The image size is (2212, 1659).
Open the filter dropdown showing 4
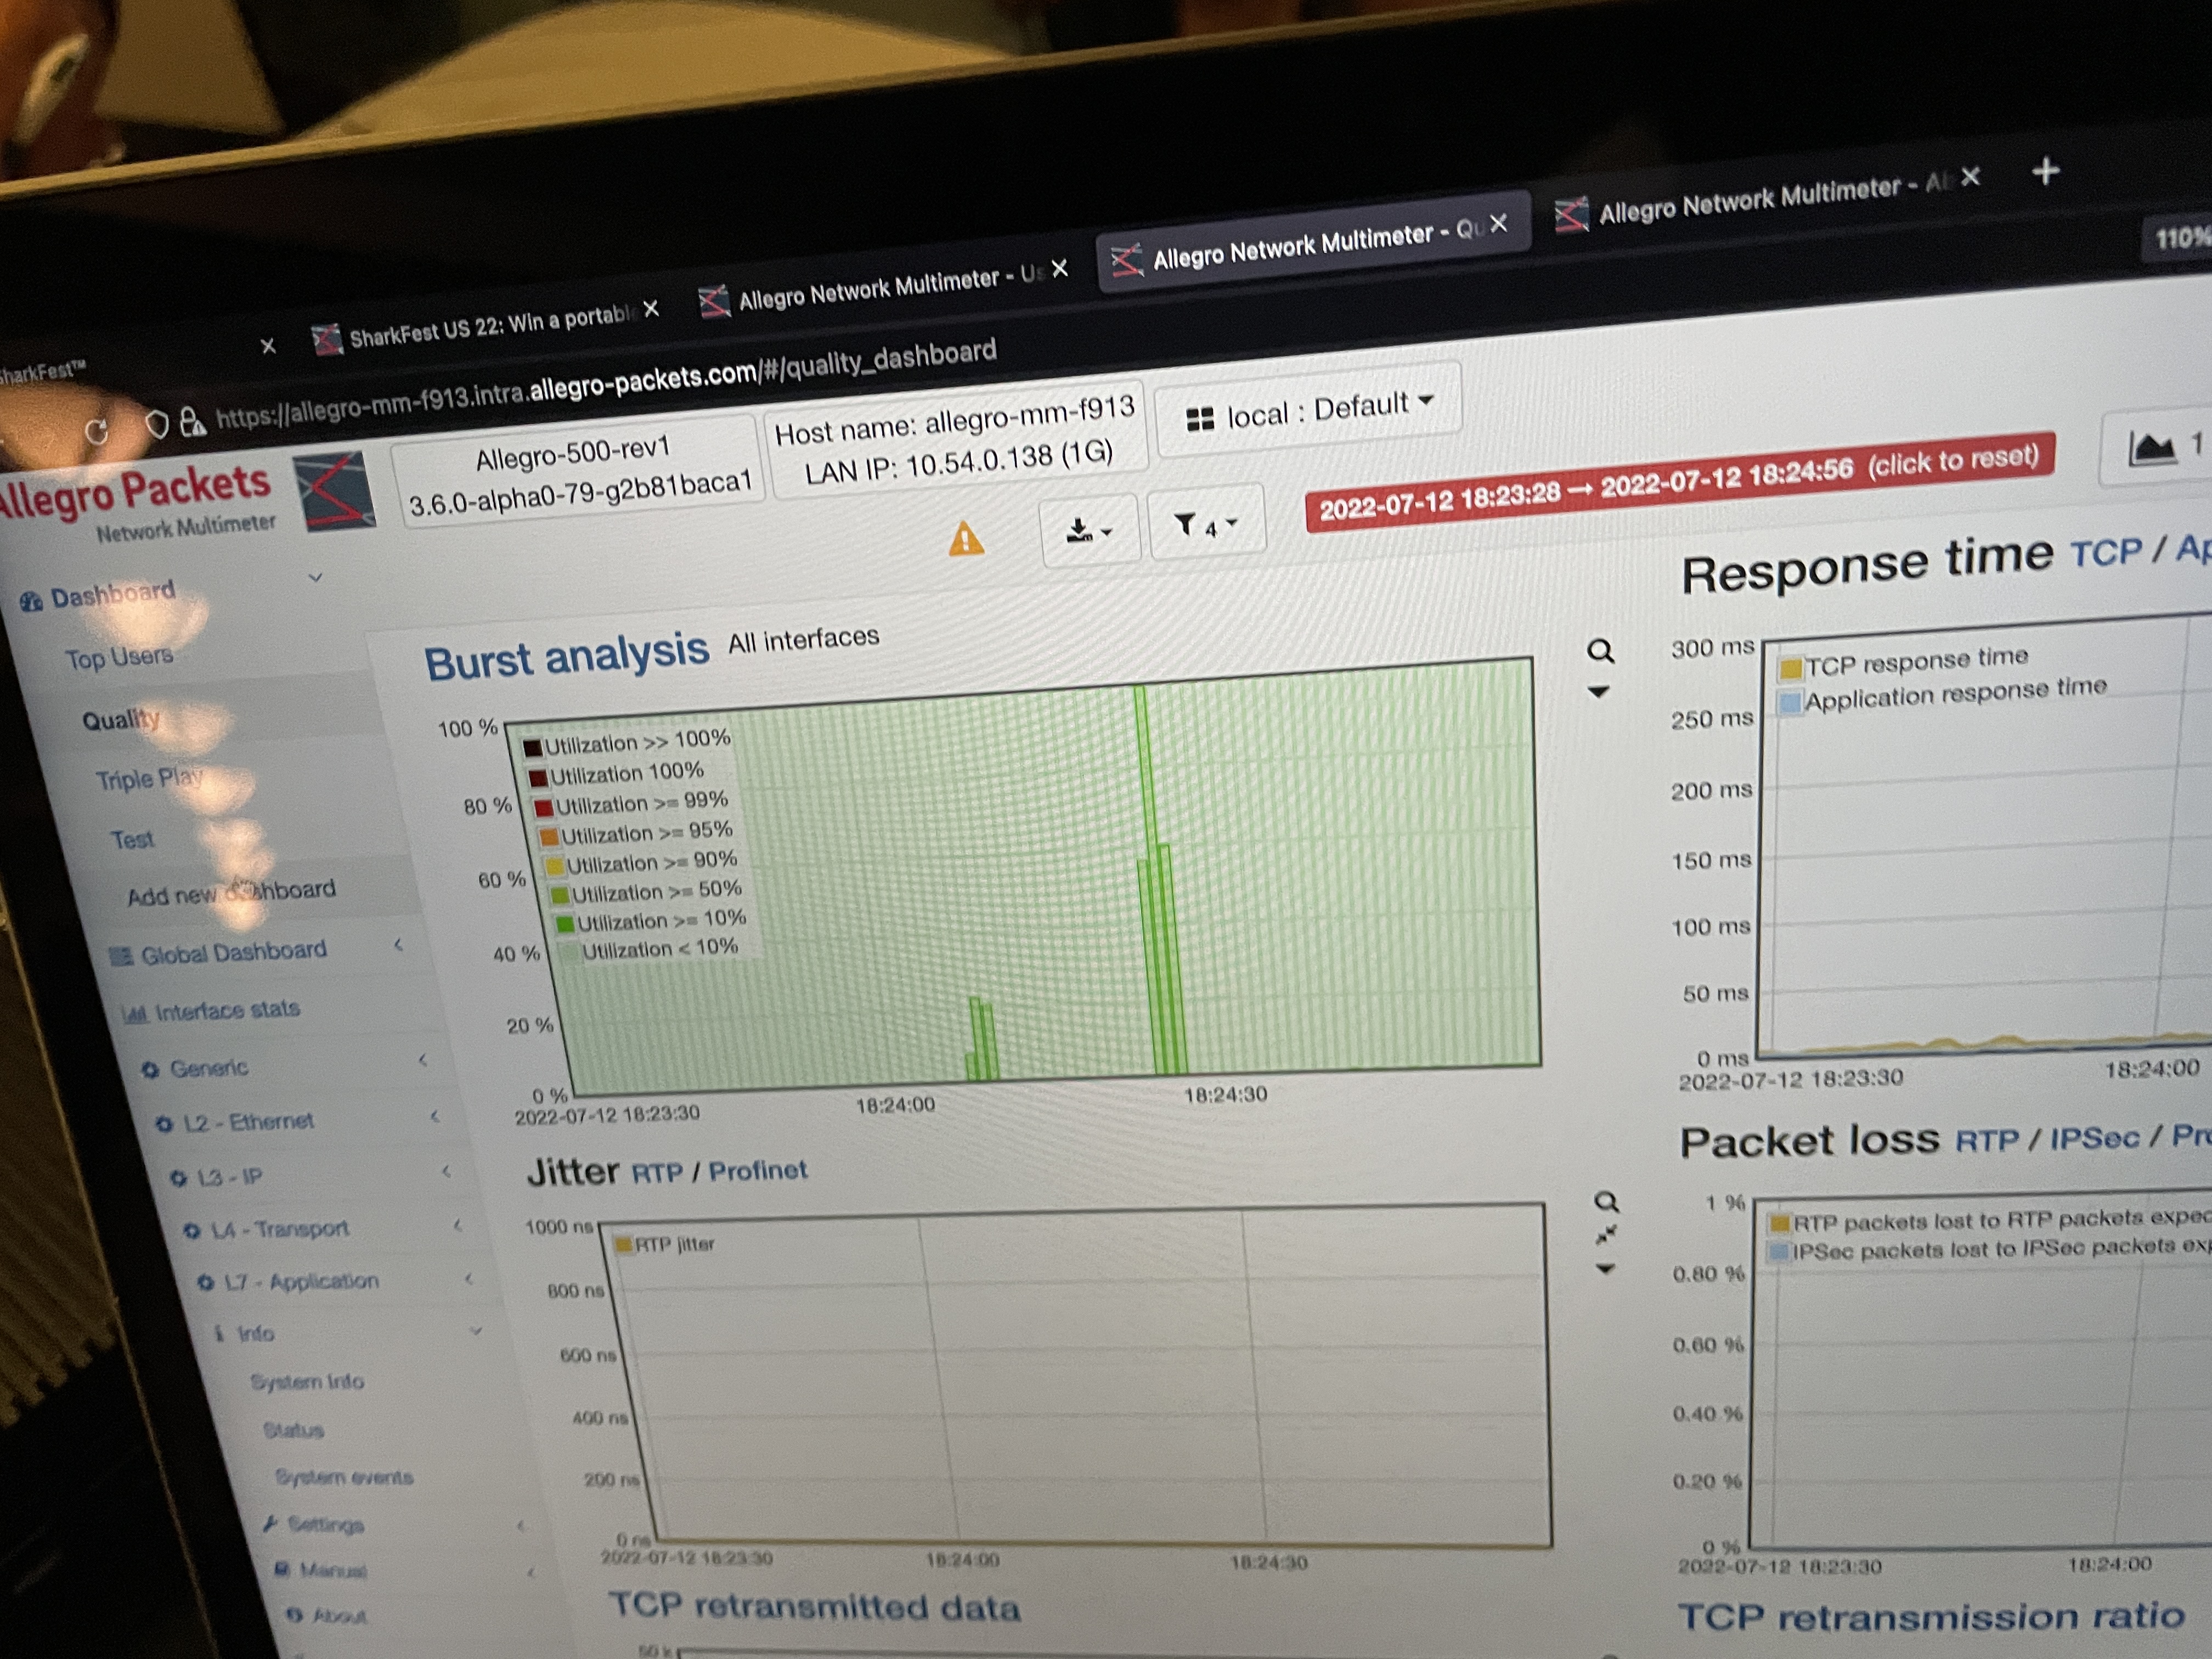tap(1207, 523)
